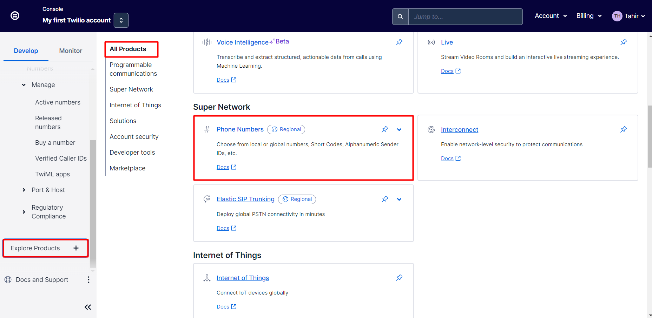This screenshot has width=652, height=318.
Task: Click the TH avatar icon
Action: click(x=617, y=16)
